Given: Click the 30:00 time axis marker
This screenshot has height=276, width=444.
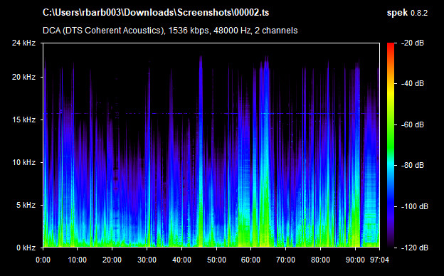Looking at the screenshot, I should point(147,260).
